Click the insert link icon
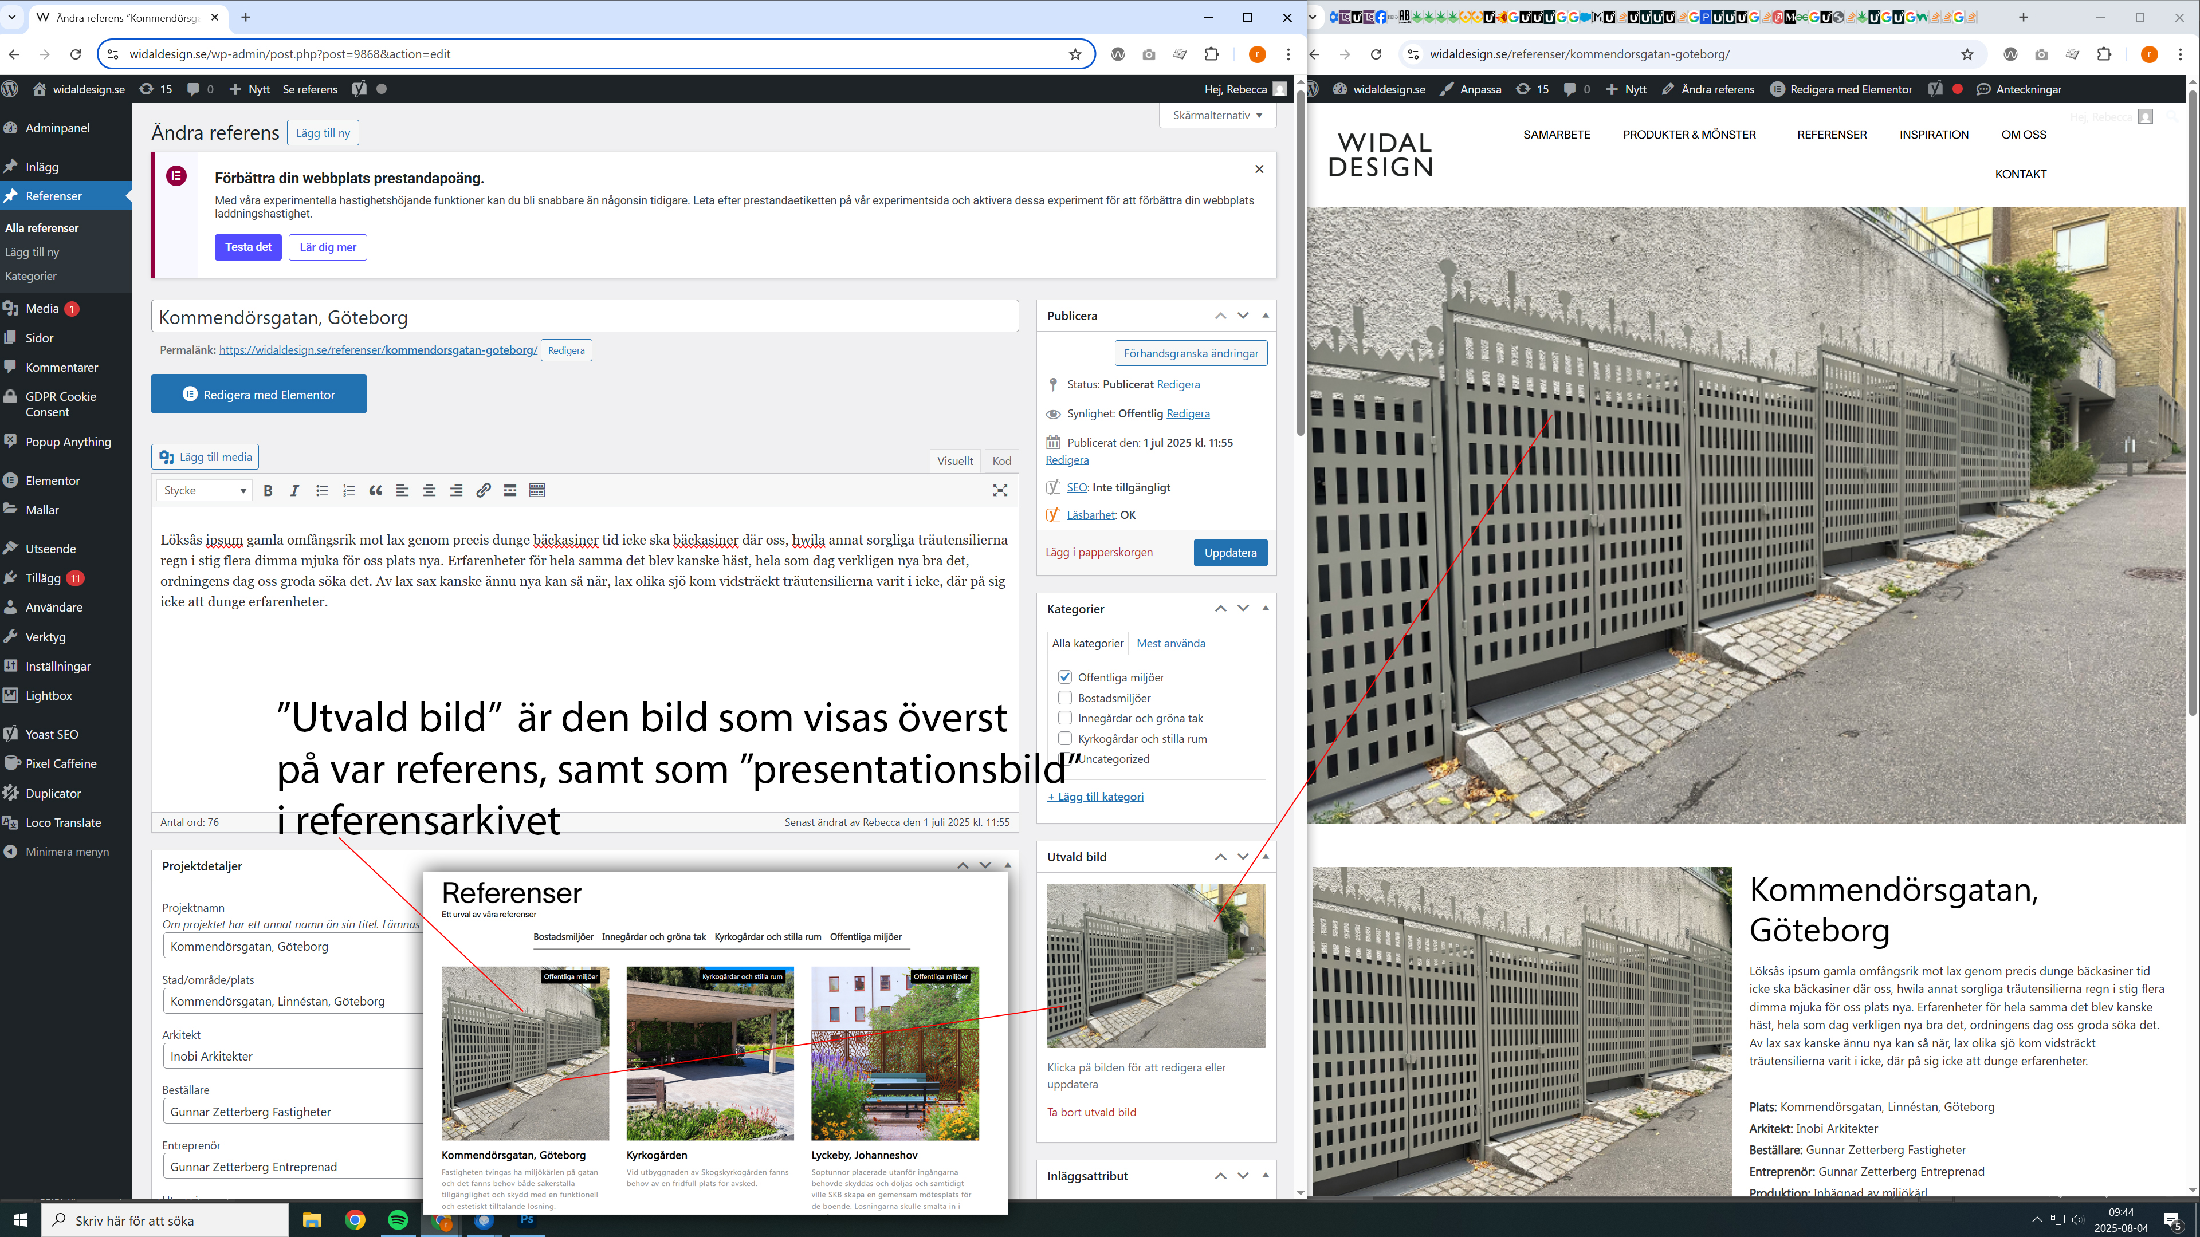Screen dimensions: 2200x1237 point(484,490)
